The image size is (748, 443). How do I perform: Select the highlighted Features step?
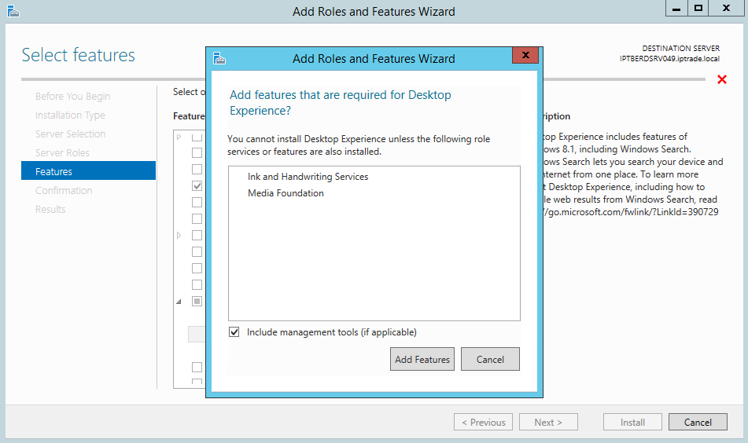coord(88,171)
